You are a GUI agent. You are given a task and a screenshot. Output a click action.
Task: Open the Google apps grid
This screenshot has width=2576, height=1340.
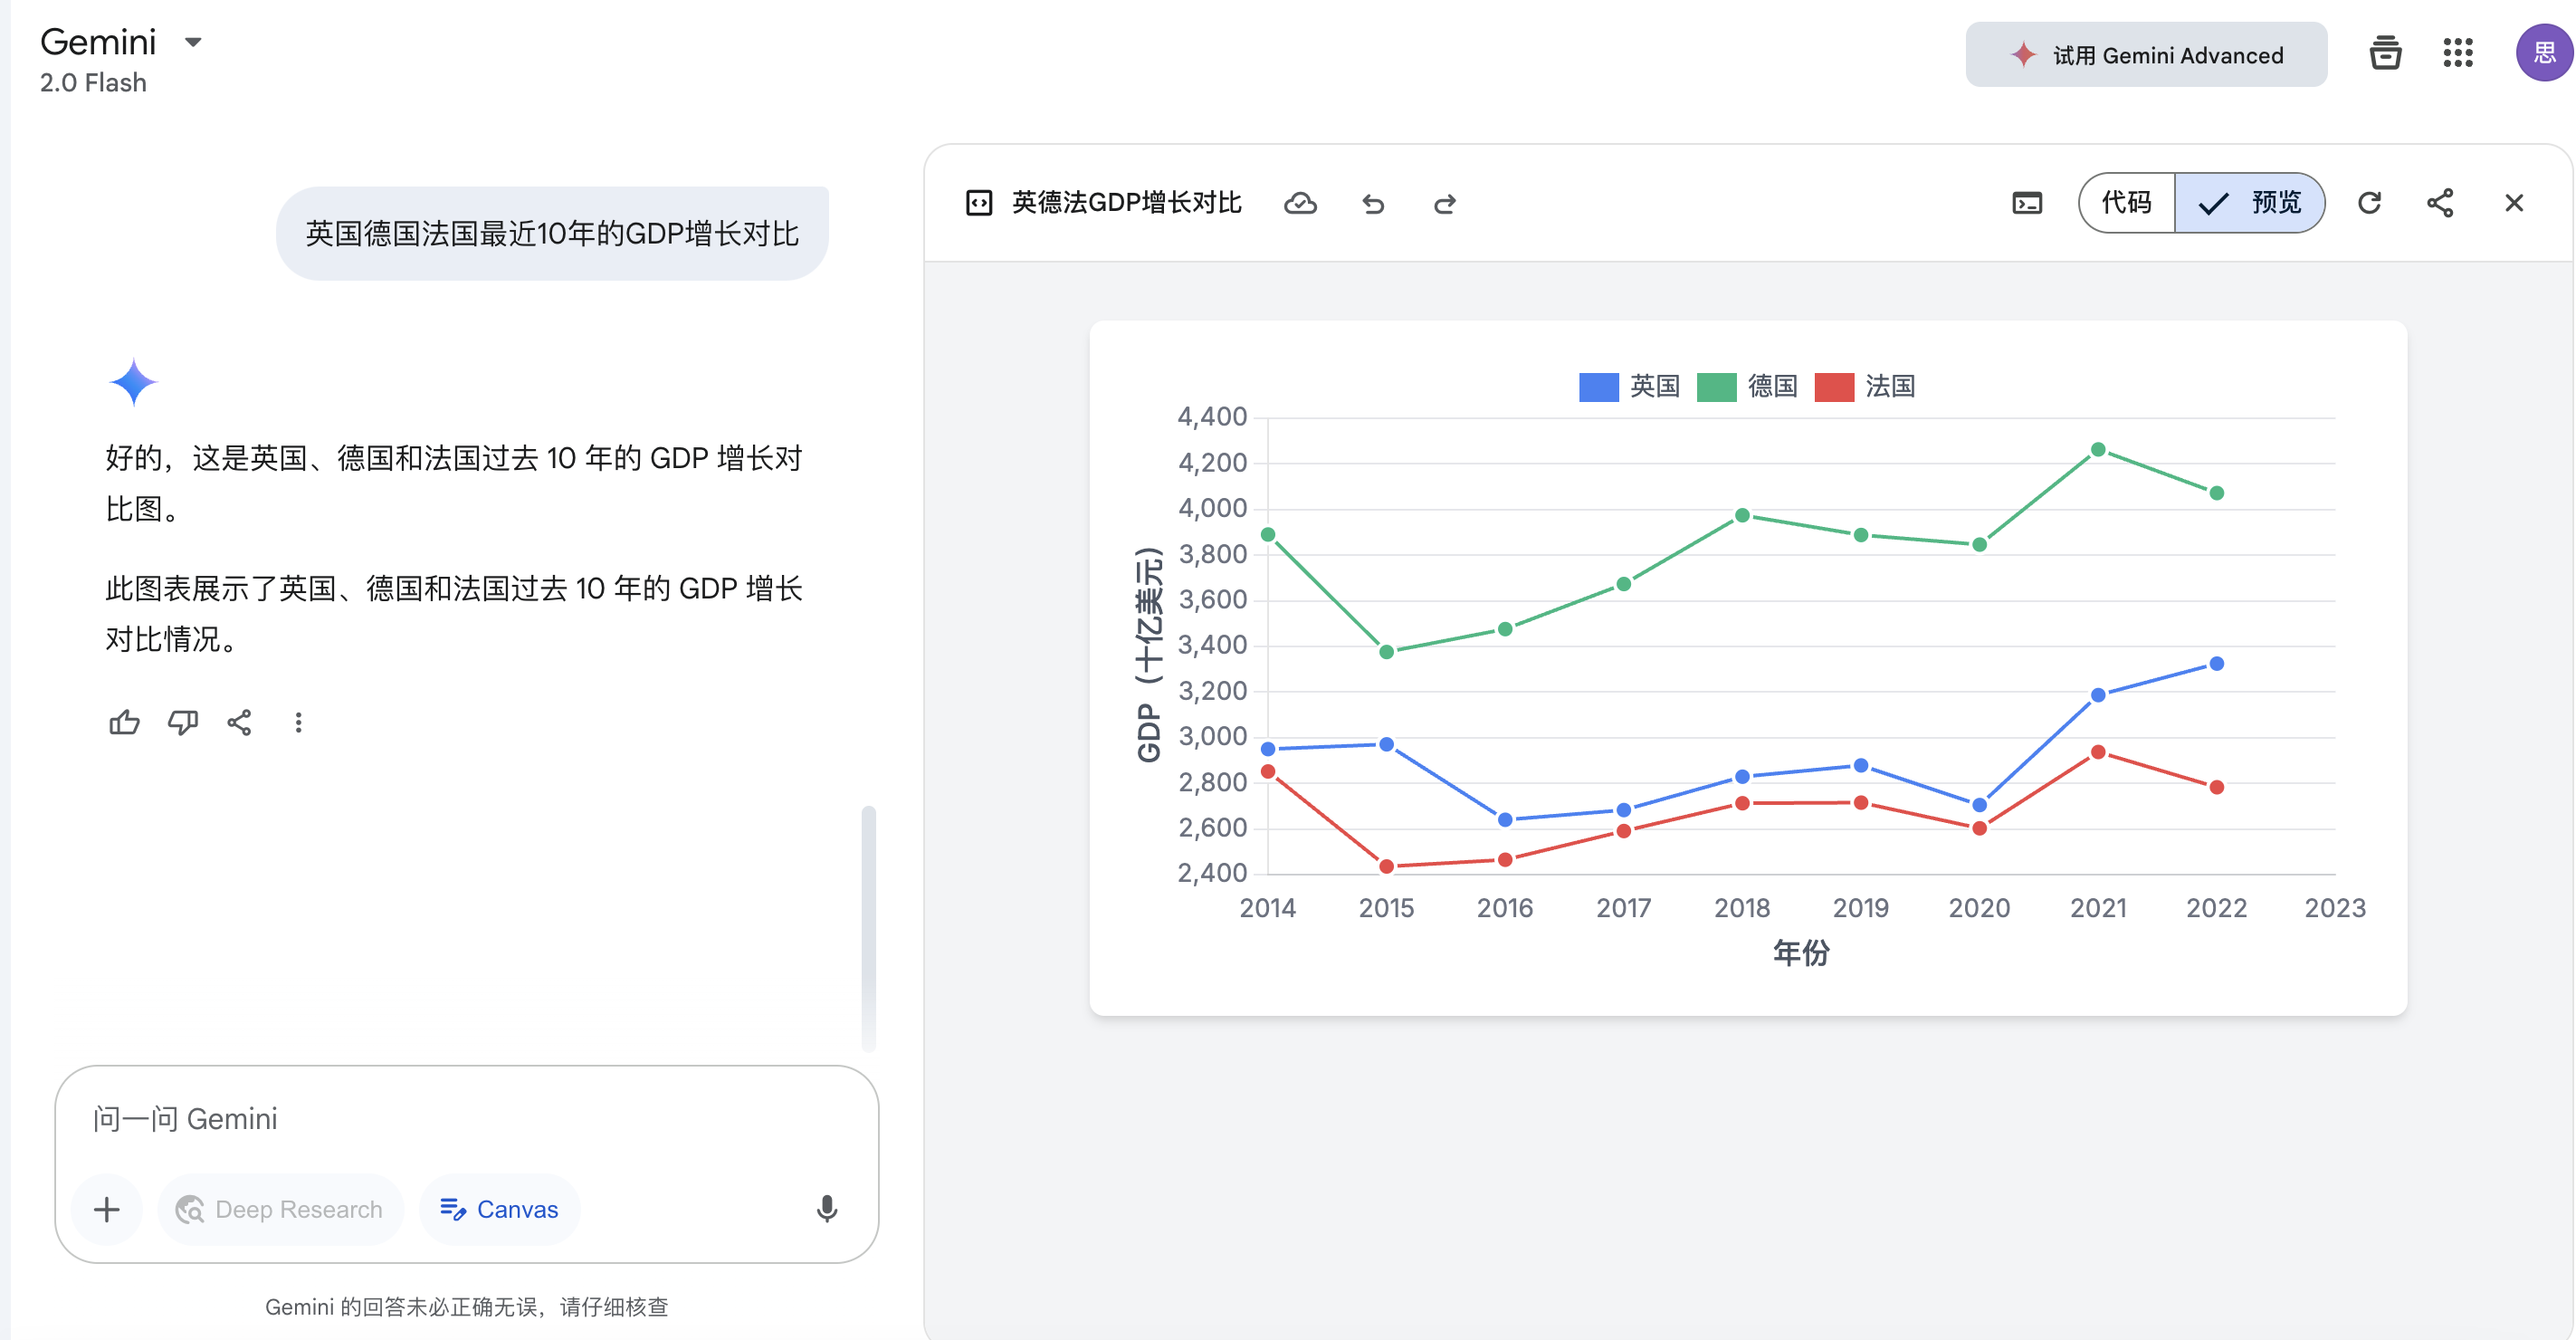tap(2457, 53)
